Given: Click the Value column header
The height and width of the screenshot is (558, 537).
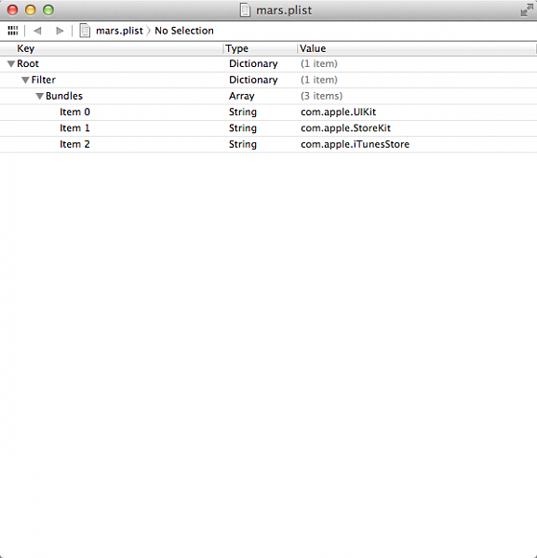Looking at the screenshot, I should (x=313, y=48).
